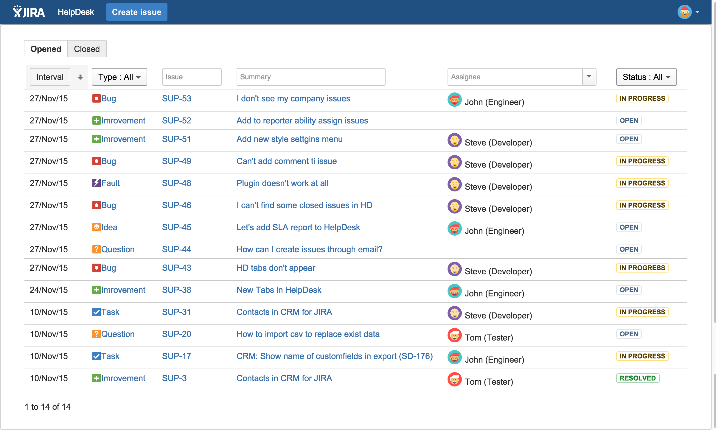Image resolution: width=716 pixels, height=430 pixels.
Task: Click the purple Fault icon for SUP-48
Action: point(96,183)
